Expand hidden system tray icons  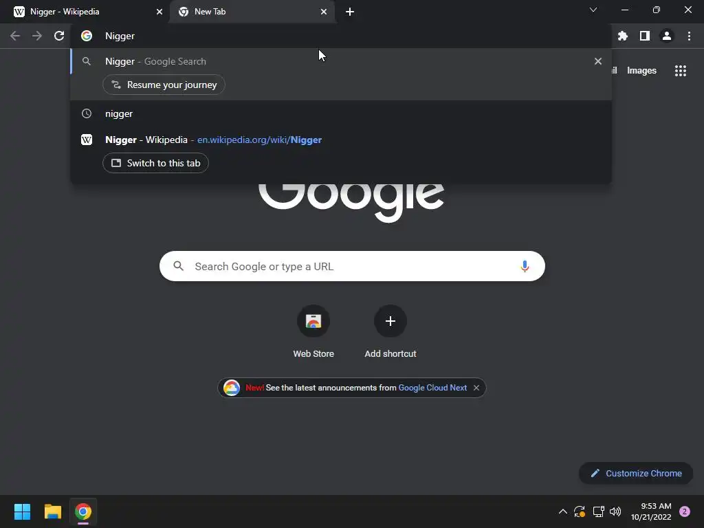pyautogui.click(x=562, y=511)
